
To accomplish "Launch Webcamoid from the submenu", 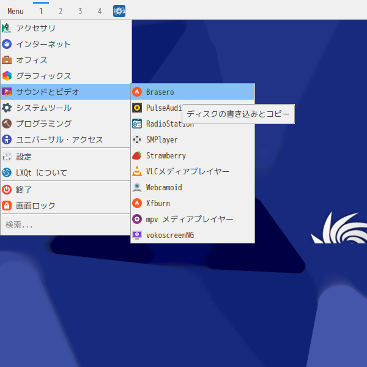I will 193,187.
